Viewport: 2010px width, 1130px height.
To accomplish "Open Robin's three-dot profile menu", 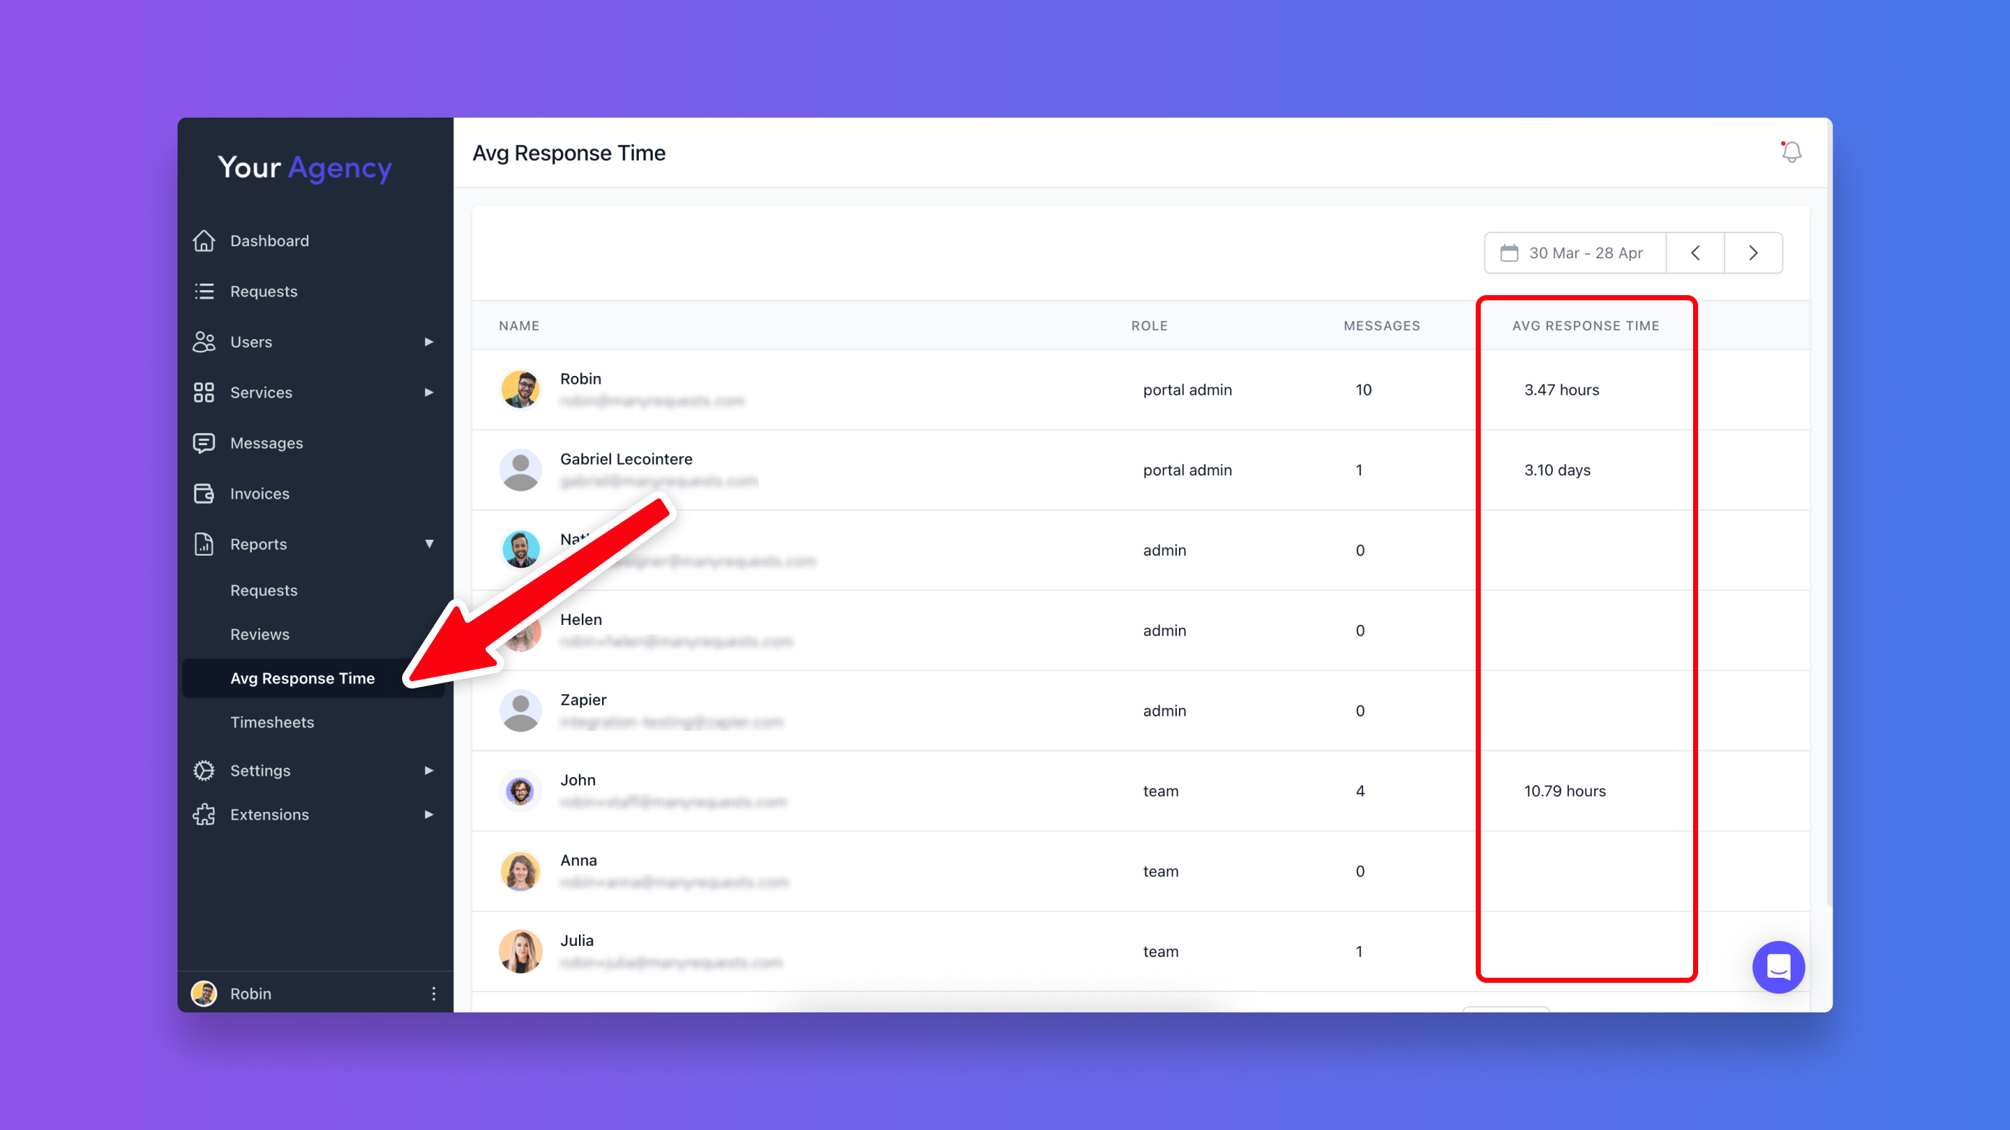I will click(x=434, y=994).
